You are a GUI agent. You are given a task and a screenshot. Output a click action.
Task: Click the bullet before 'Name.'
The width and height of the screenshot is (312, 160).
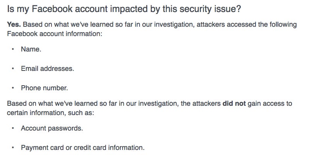13,49
